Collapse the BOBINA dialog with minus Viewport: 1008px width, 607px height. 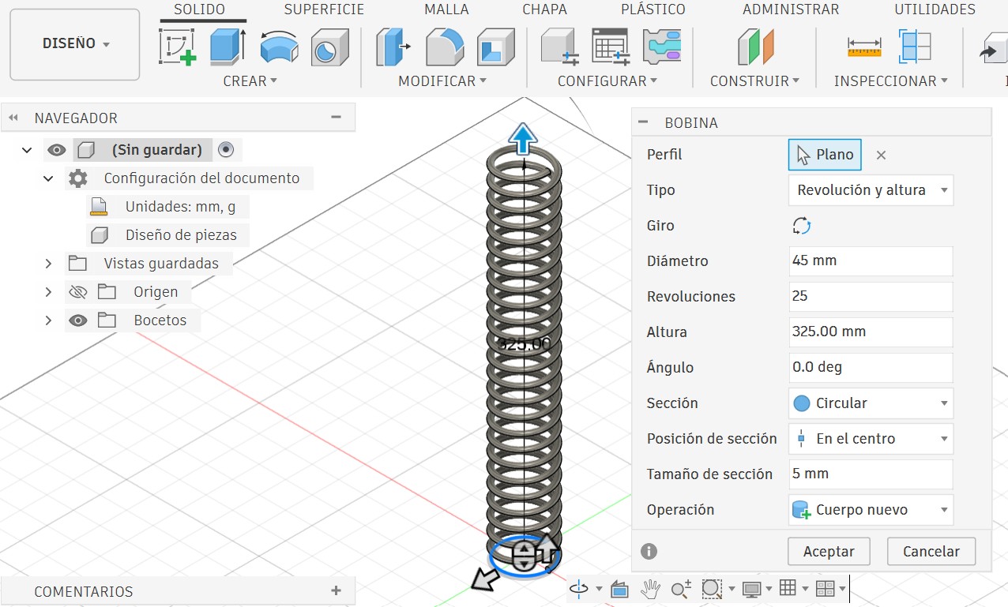point(643,122)
